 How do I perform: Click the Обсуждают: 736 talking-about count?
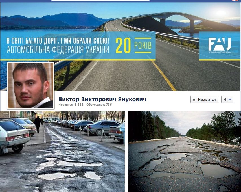coord(99,105)
